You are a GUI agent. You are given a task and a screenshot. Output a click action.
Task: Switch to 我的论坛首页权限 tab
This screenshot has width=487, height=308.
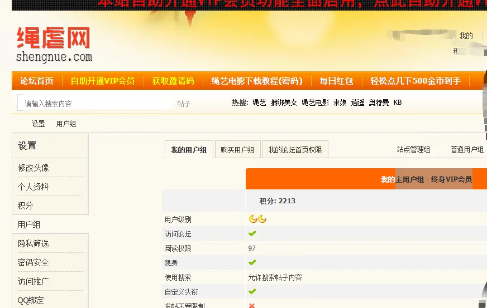point(295,150)
